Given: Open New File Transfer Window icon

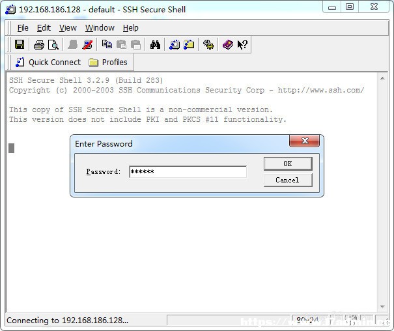Looking at the screenshot, I should [x=189, y=45].
